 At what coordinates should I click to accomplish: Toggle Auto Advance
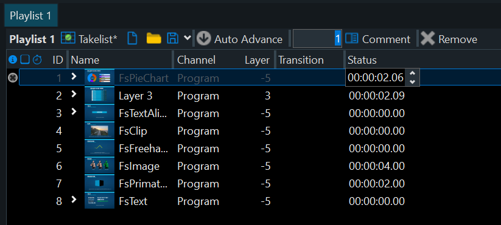tap(239, 39)
